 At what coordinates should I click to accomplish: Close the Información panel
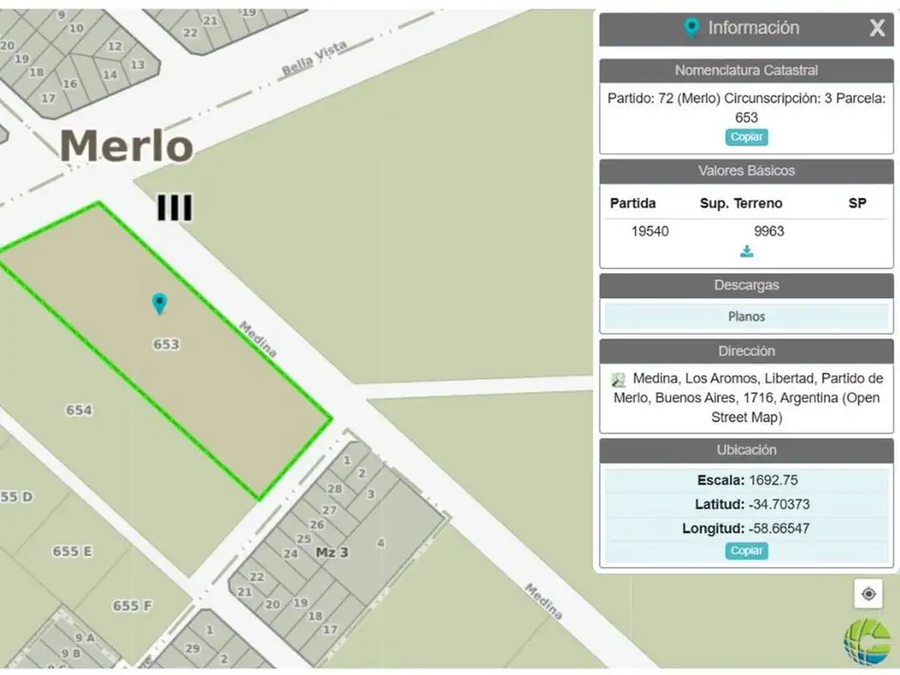tap(876, 28)
